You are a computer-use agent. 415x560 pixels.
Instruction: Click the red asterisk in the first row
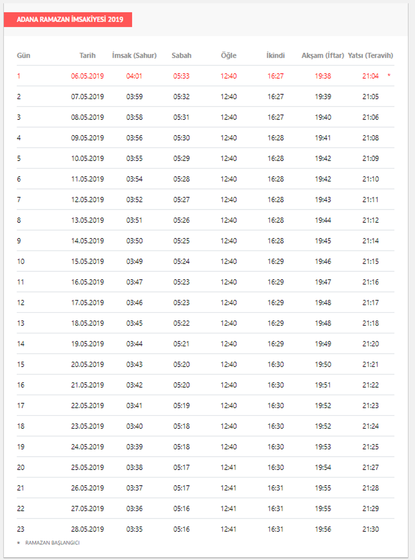[389, 76]
